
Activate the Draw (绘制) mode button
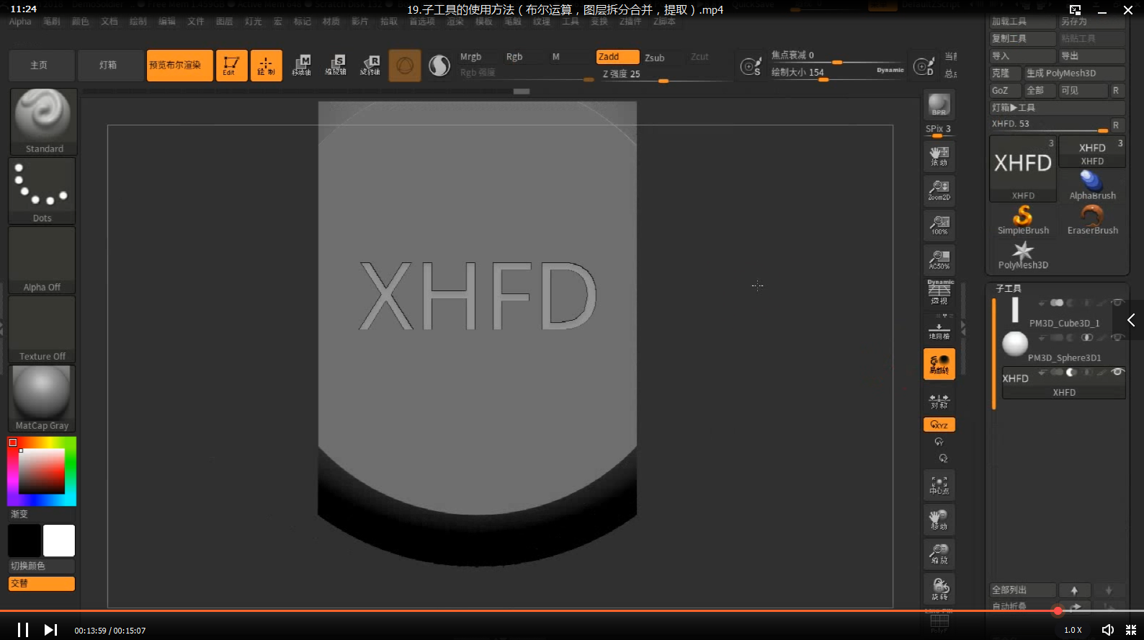point(266,66)
